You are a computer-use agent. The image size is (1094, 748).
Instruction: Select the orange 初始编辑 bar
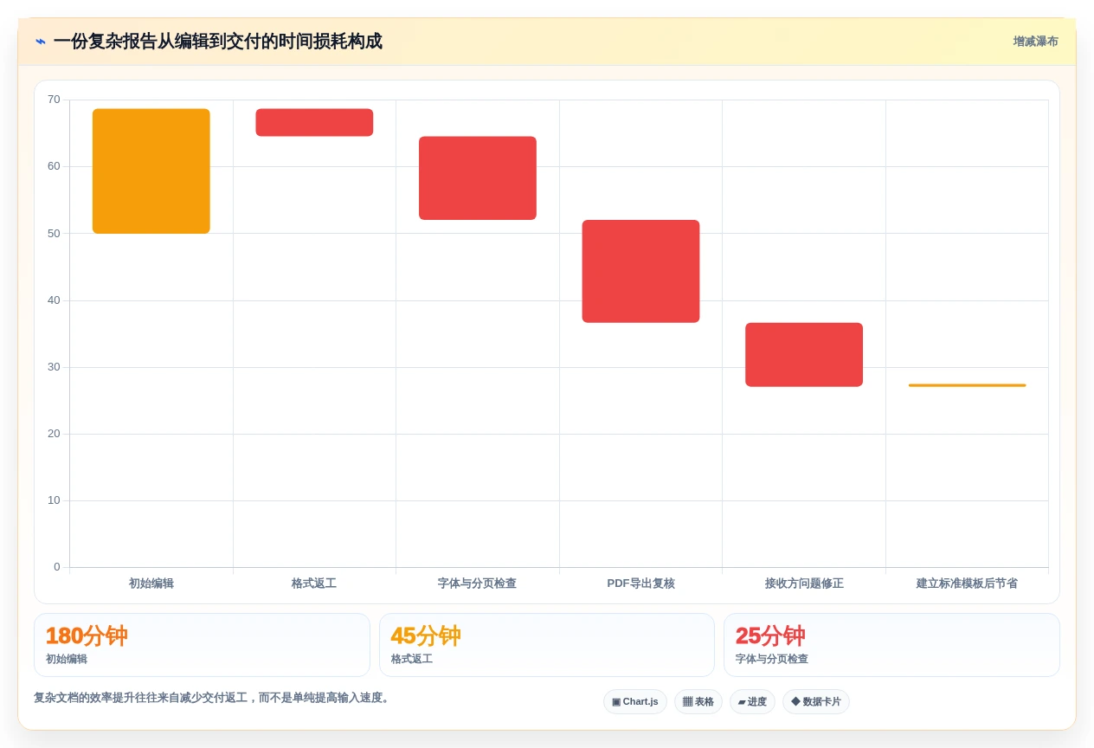pyautogui.click(x=151, y=171)
